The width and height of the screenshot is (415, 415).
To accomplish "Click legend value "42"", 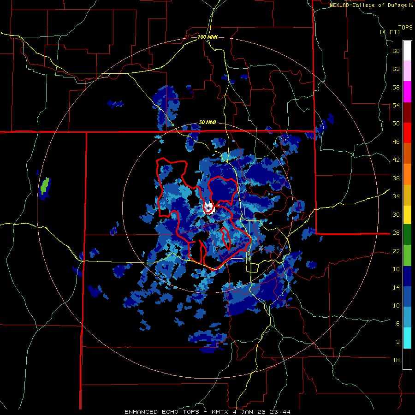I will pyautogui.click(x=396, y=160).
